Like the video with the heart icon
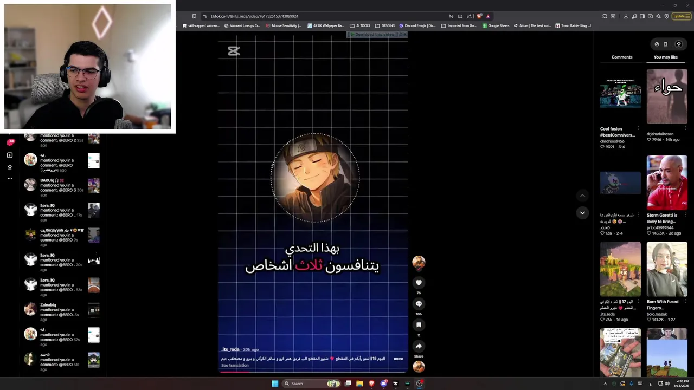Screen dimensions: 694x390 [x=419, y=282]
